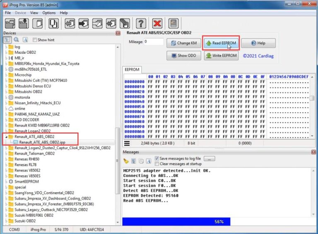Click the Show ODO button
Image resolution: width=318 pixels, height=234 pixels.
184,55
